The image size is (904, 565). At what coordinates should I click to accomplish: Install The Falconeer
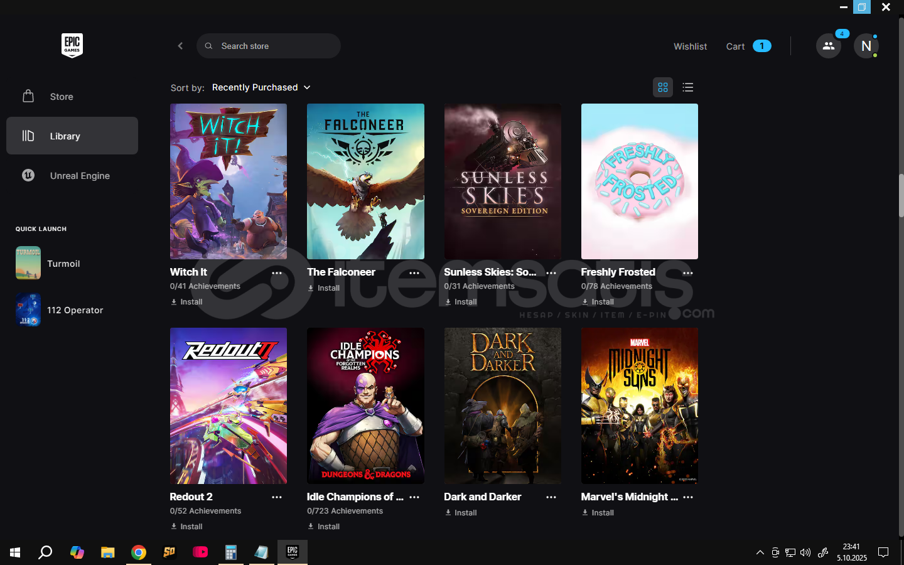pyautogui.click(x=324, y=288)
